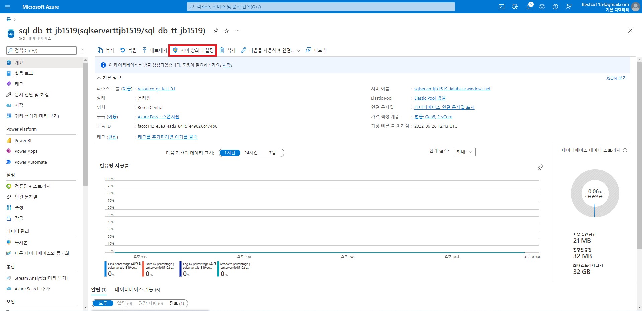
Task: Open Power Automate menu item
Action: pyautogui.click(x=42, y=162)
